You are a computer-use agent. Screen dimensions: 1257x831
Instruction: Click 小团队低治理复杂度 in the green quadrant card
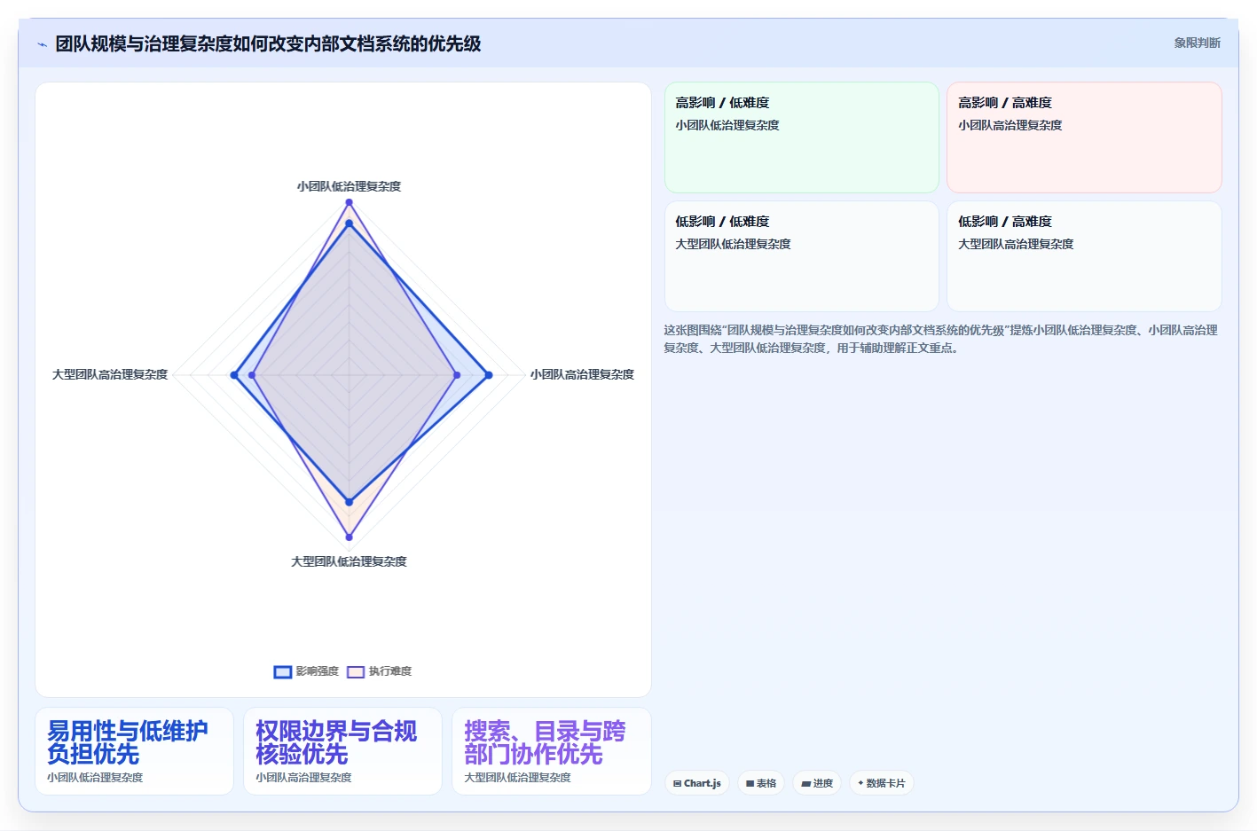click(727, 125)
